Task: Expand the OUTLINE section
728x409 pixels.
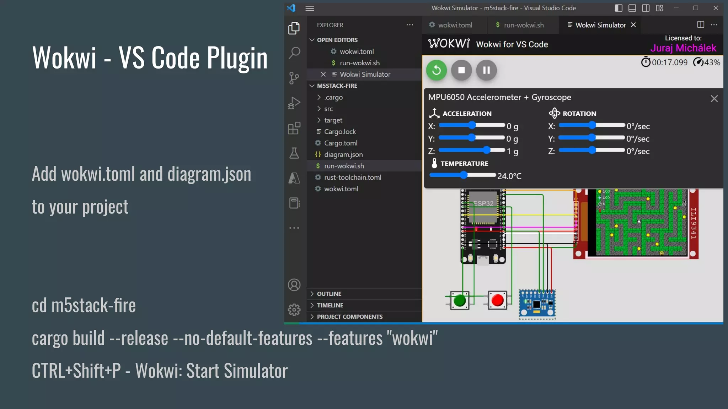Action: click(329, 294)
